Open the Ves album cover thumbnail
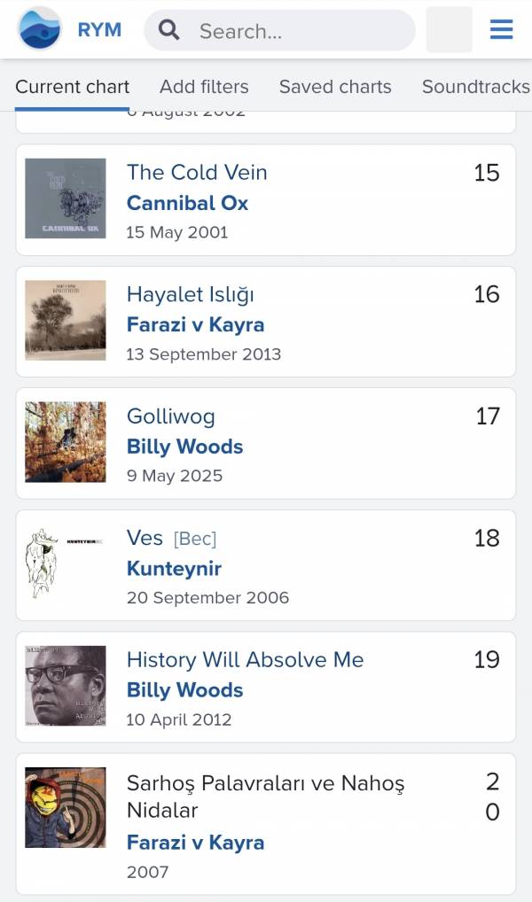This screenshot has width=532, height=902. (x=66, y=564)
